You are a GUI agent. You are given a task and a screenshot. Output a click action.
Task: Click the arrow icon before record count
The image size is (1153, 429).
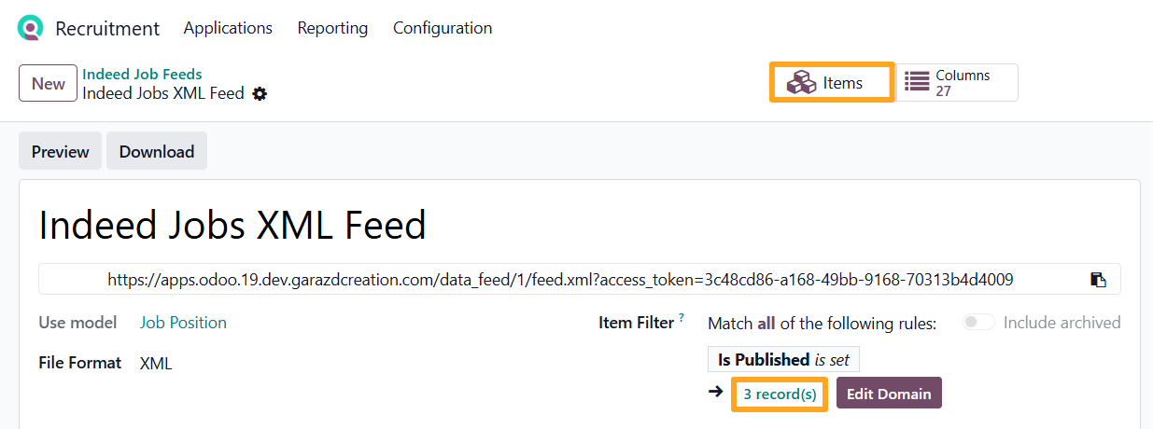tap(716, 392)
